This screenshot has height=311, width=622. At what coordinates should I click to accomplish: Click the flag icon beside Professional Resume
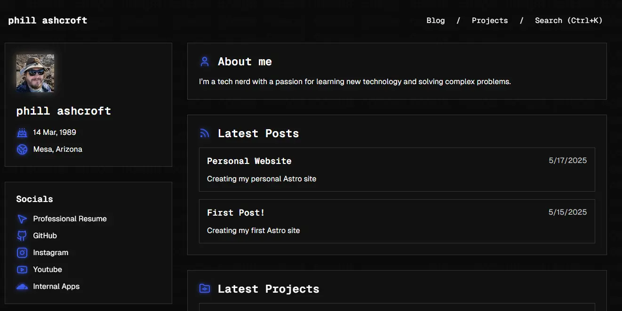coord(22,218)
